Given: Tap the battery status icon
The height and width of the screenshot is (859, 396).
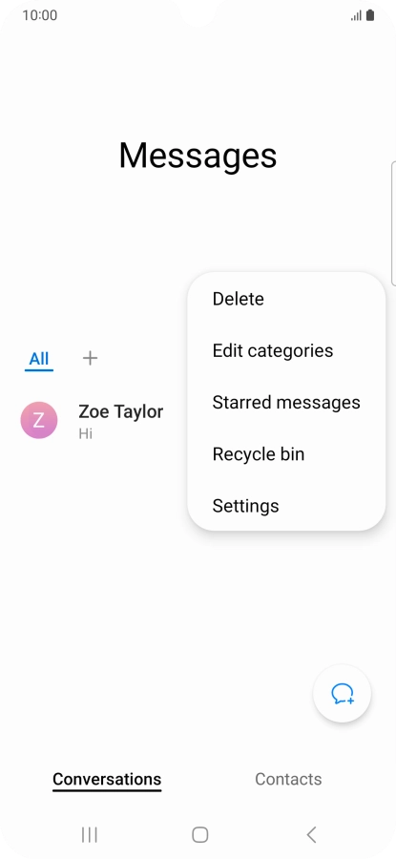Looking at the screenshot, I should [x=370, y=15].
